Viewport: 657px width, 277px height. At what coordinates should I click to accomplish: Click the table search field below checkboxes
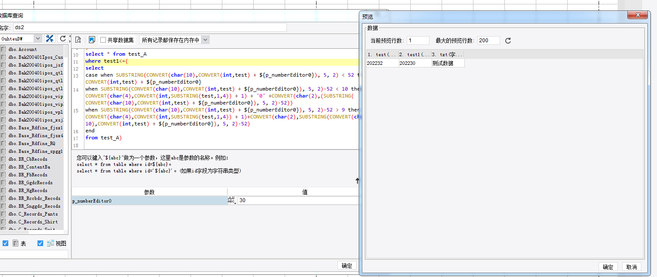click(34, 254)
